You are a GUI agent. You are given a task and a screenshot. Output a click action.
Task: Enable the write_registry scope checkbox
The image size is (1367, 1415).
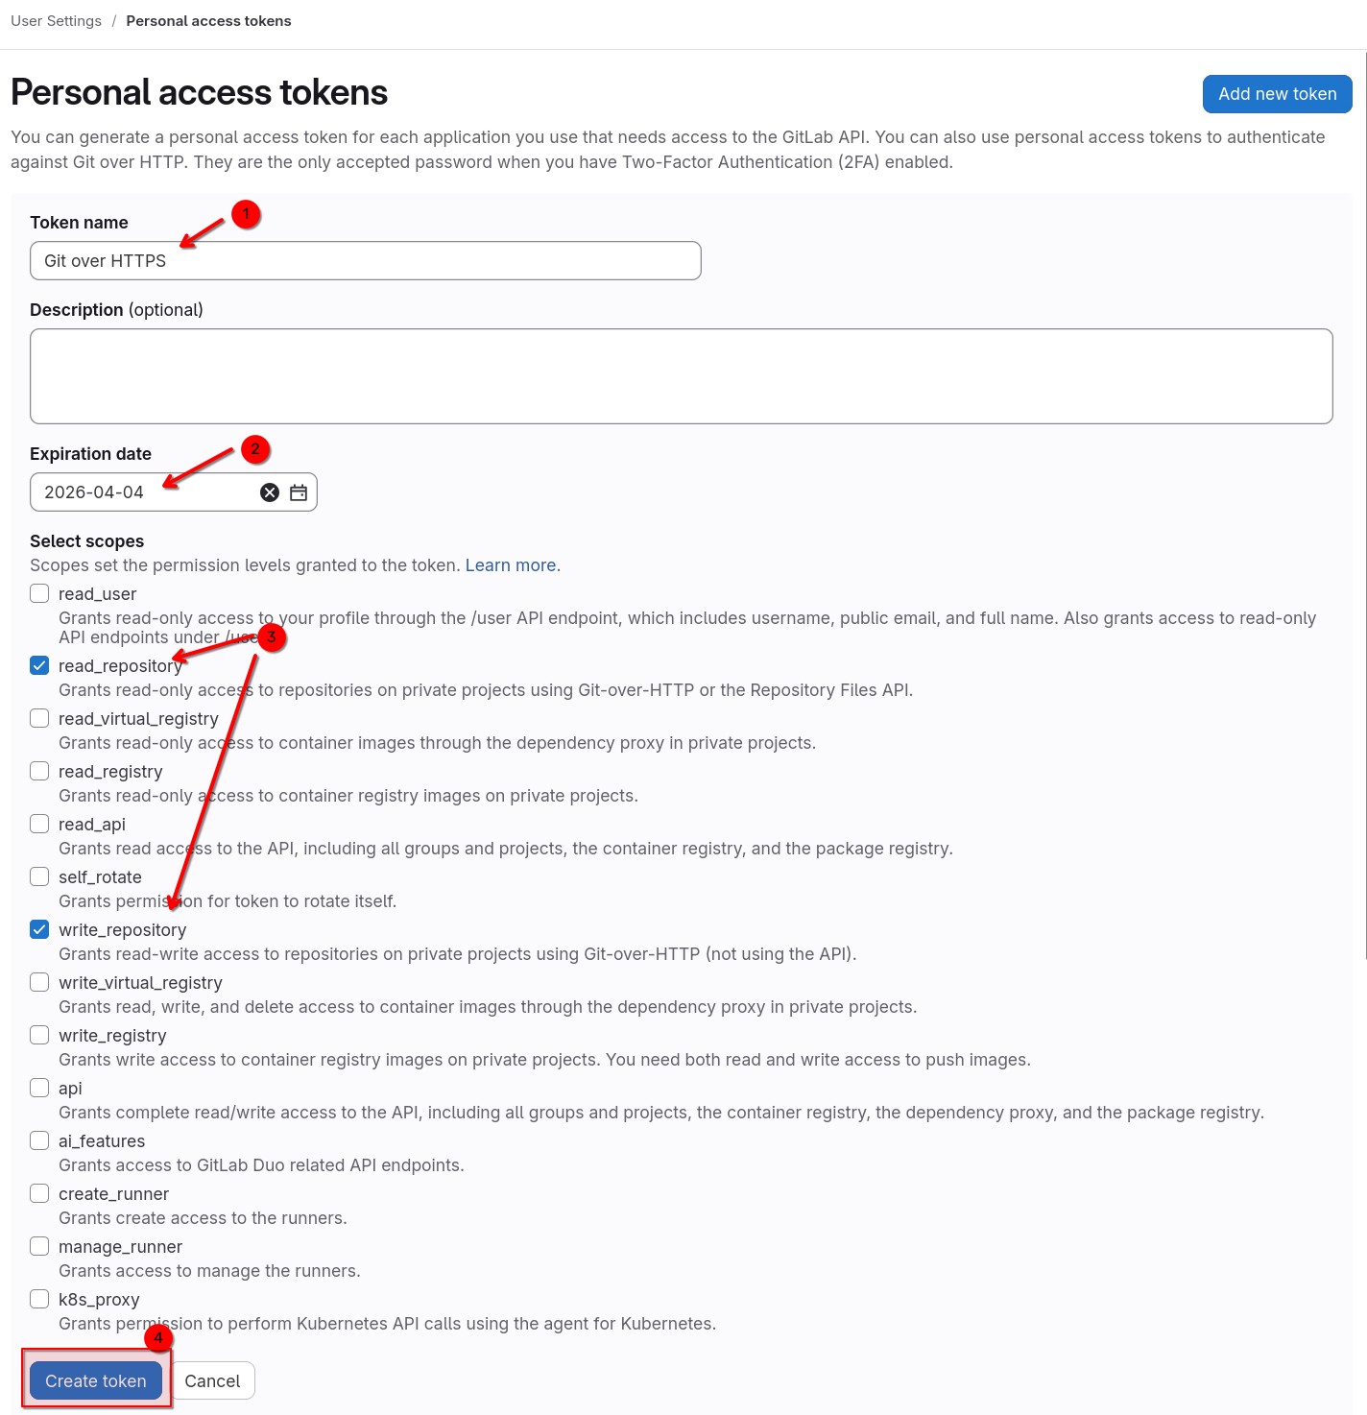tap(39, 1035)
